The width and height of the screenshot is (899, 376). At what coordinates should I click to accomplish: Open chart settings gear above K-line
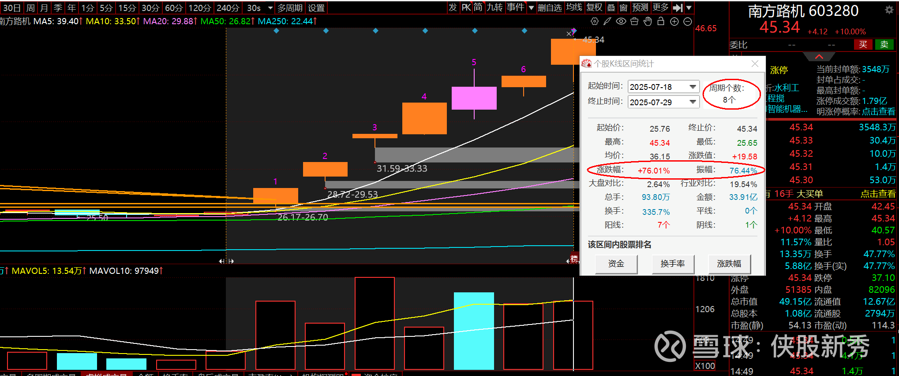point(595,21)
